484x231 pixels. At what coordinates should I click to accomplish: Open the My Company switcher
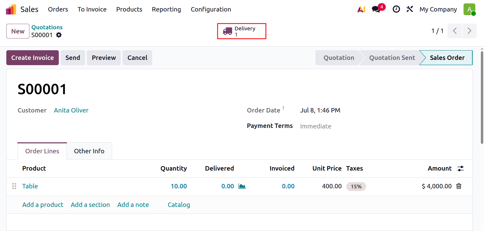(438, 9)
